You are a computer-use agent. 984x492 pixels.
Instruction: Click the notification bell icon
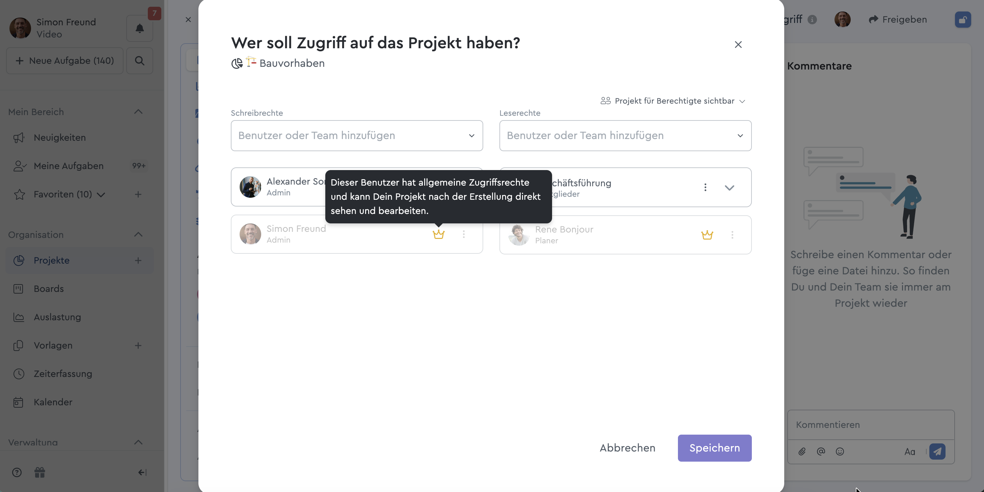tap(139, 29)
